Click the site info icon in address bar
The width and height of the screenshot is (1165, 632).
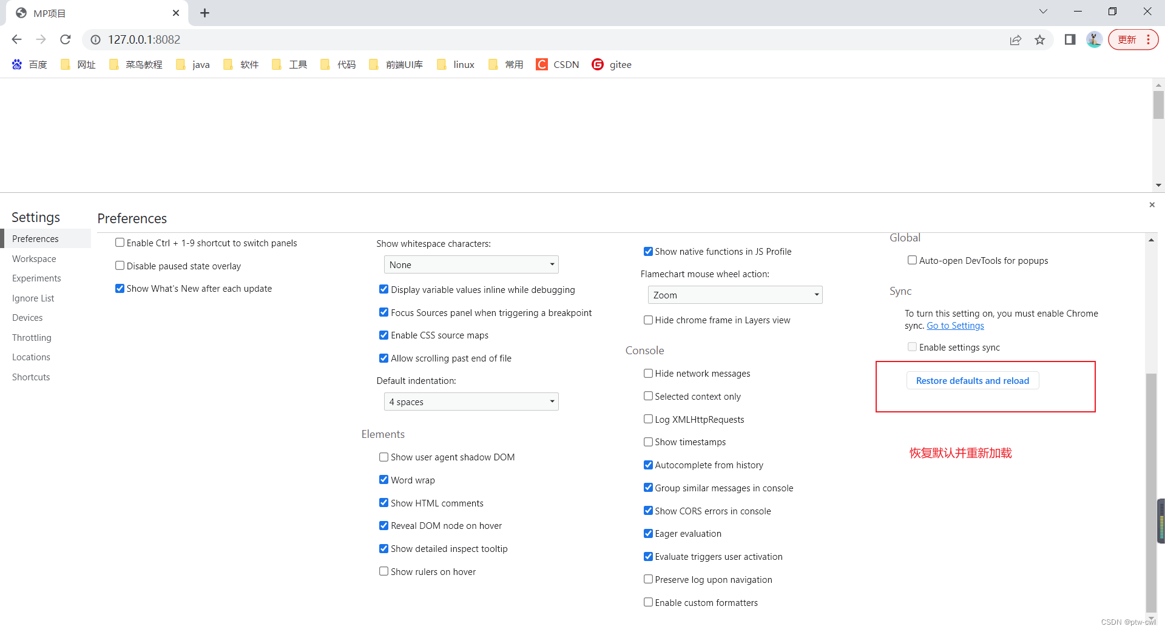pyautogui.click(x=95, y=39)
